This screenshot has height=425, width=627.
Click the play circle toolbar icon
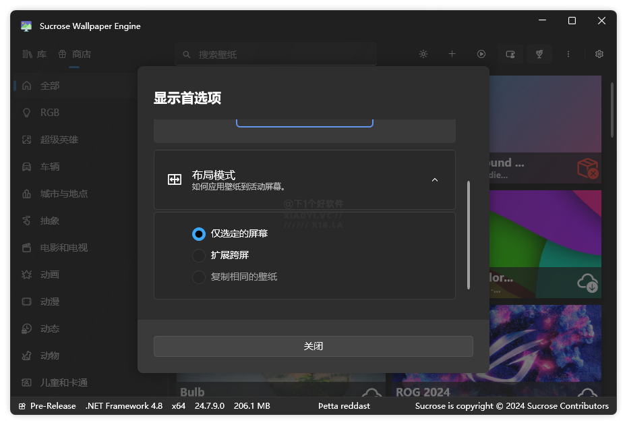pyautogui.click(x=481, y=54)
